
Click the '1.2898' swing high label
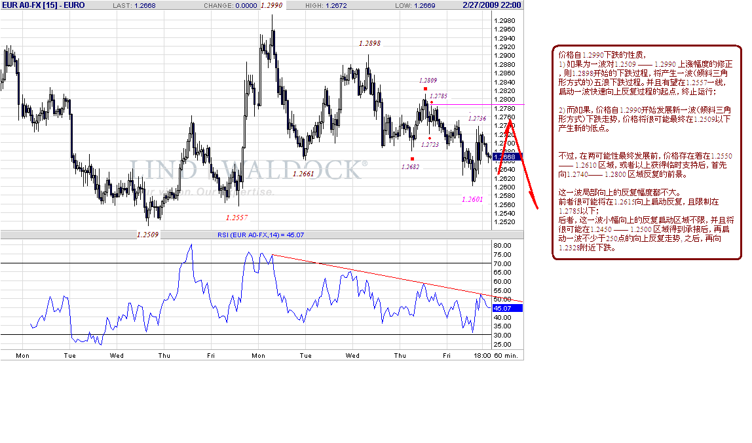(x=369, y=43)
